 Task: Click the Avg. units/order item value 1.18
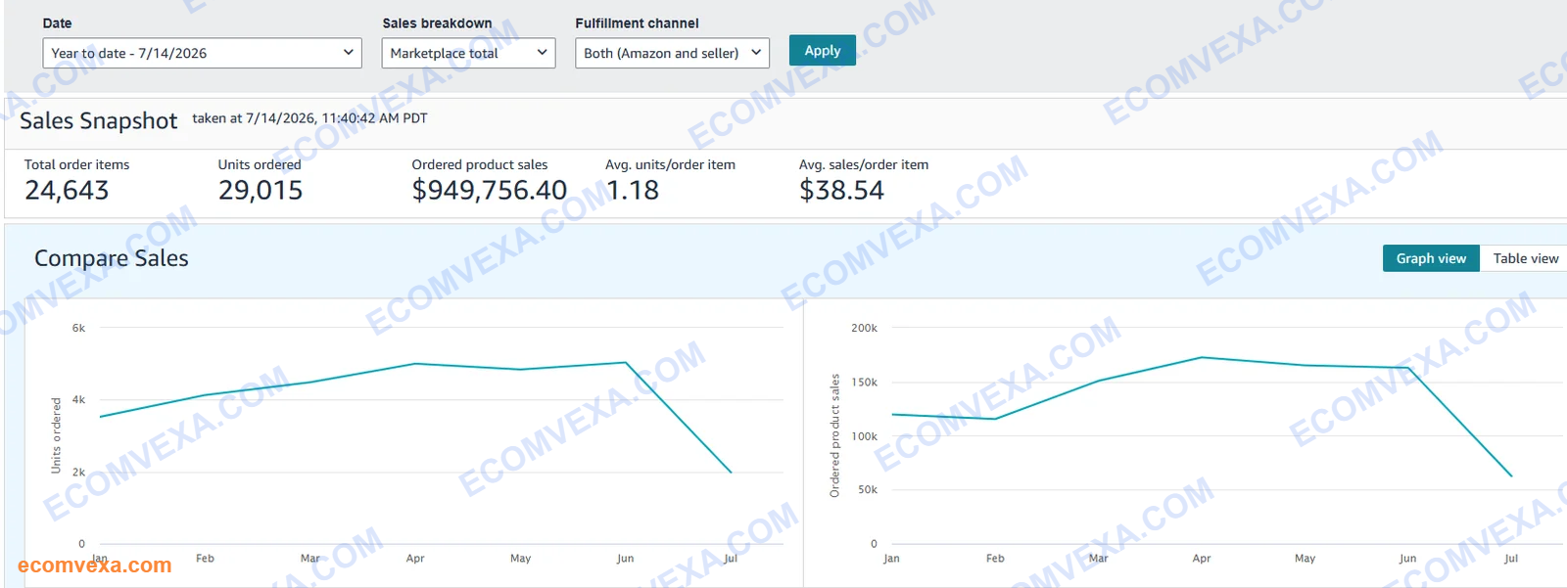pyautogui.click(x=633, y=190)
